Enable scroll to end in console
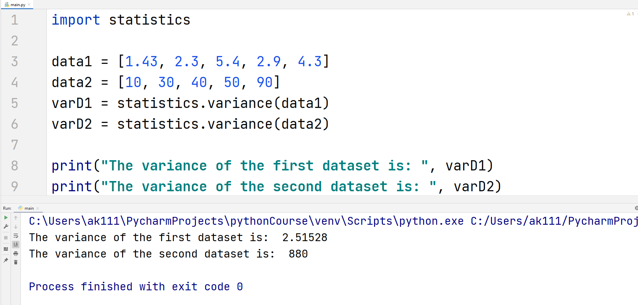This screenshot has height=305, width=638. pos(16,244)
